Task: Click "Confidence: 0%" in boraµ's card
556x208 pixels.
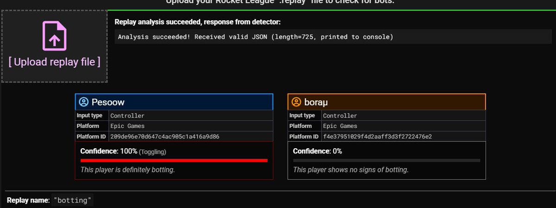Action: pyautogui.click(x=318, y=151)
